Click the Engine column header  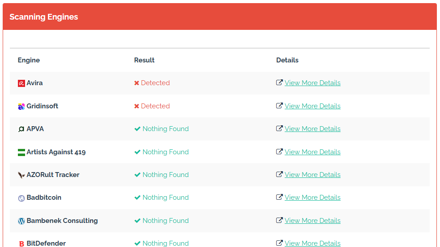point(29,60)
